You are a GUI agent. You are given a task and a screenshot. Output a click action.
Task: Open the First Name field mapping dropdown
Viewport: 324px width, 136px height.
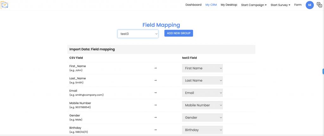(202, 68)
